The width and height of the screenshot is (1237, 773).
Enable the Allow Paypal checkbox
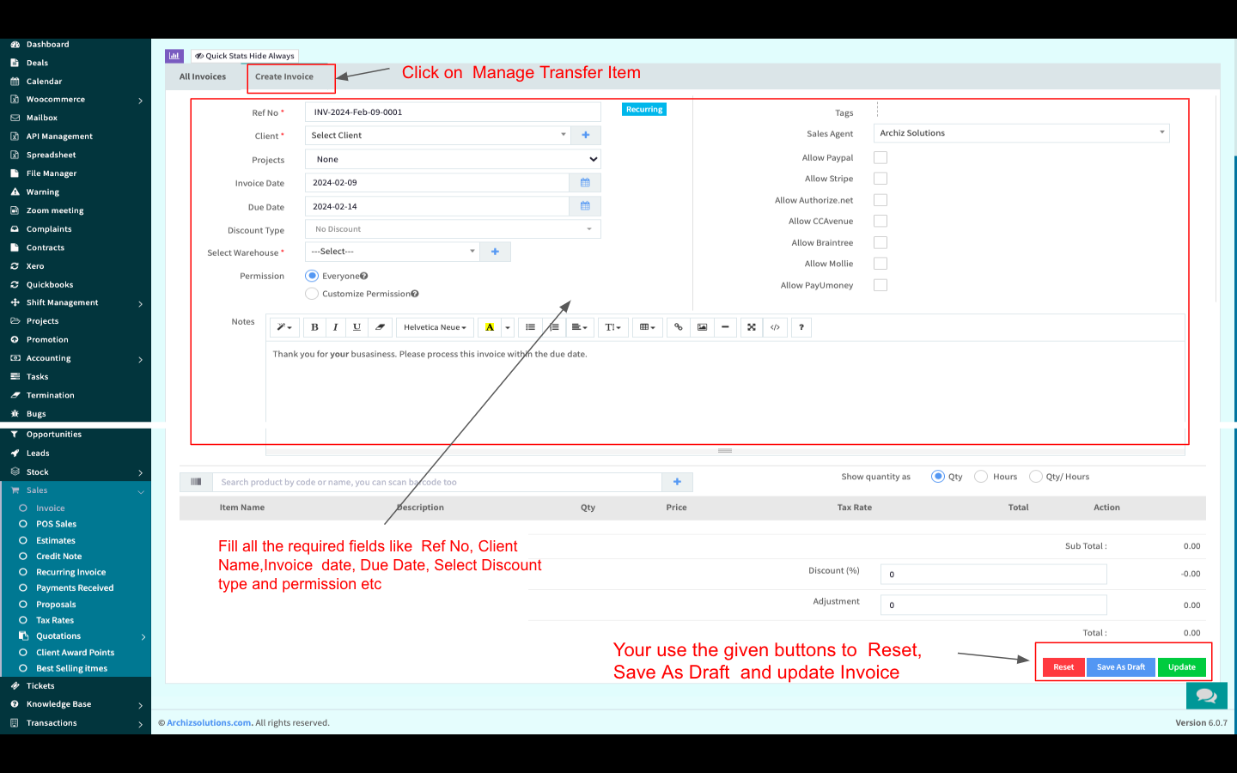point(881,158)
